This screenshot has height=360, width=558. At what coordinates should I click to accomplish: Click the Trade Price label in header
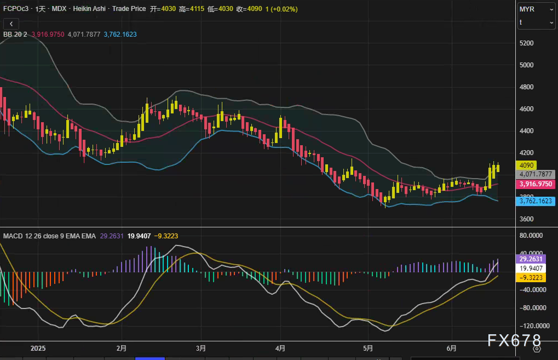click(129, 9)
